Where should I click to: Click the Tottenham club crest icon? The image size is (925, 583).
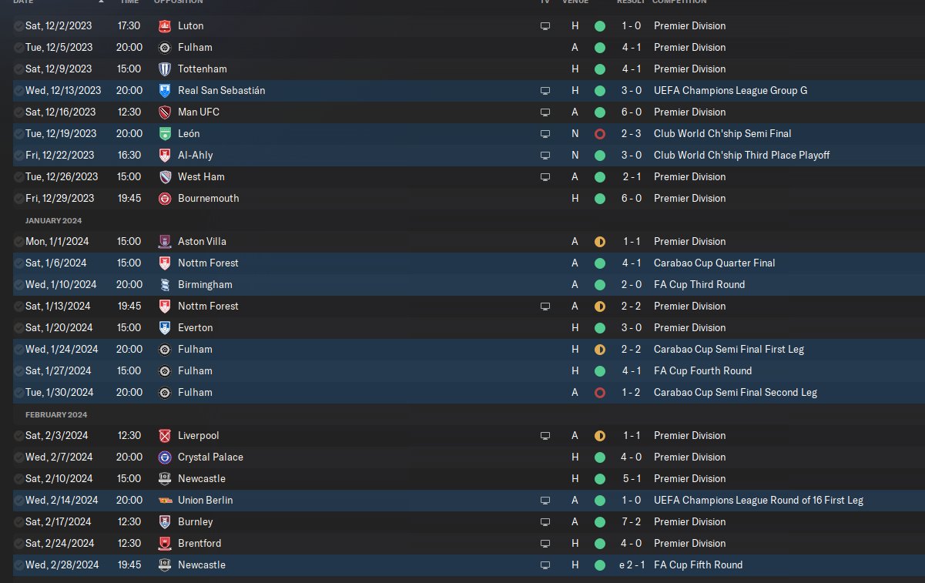[x=164, y=69]
